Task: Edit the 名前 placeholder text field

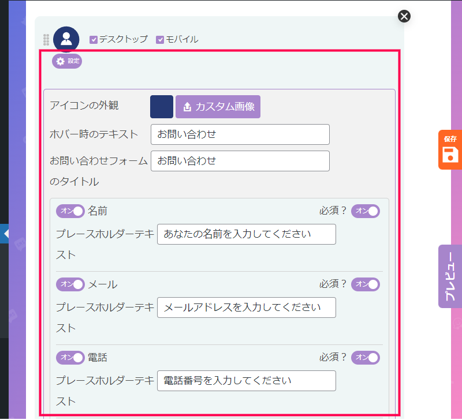Action: click(x=247, y=234)
